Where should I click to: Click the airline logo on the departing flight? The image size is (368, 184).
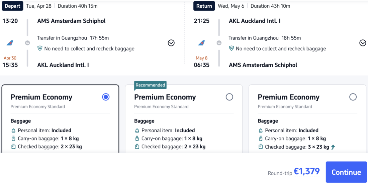pyautogui.click(x=10, y=43)
